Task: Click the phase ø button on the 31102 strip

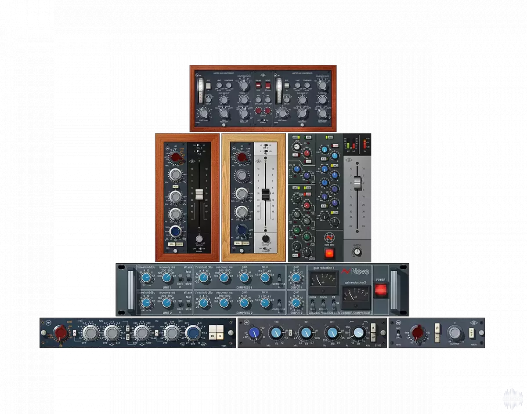Action: click(373, 328)
